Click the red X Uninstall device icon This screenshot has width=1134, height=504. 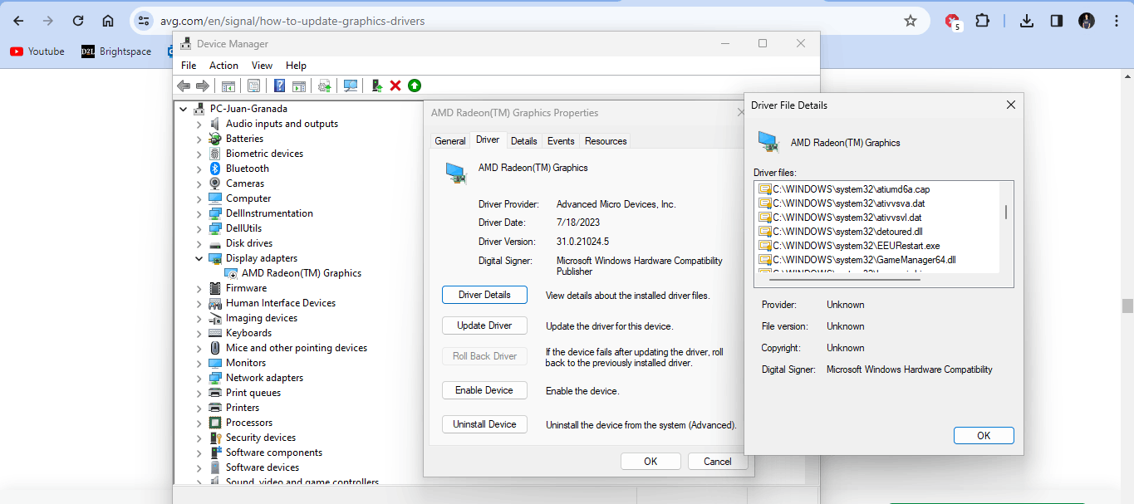395,86
